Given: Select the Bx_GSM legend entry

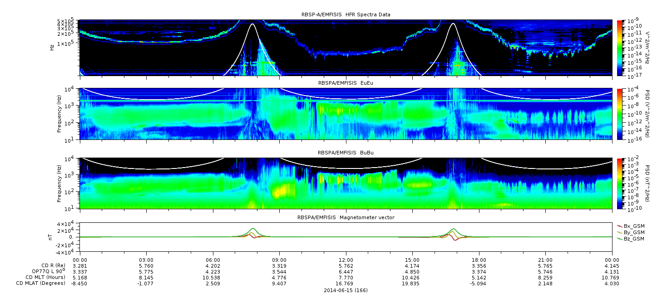Looking at the screenshot, I should (x=631, y=226).
